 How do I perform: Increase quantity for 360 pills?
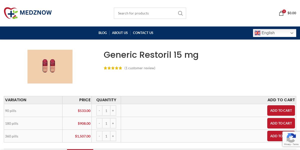113,136
